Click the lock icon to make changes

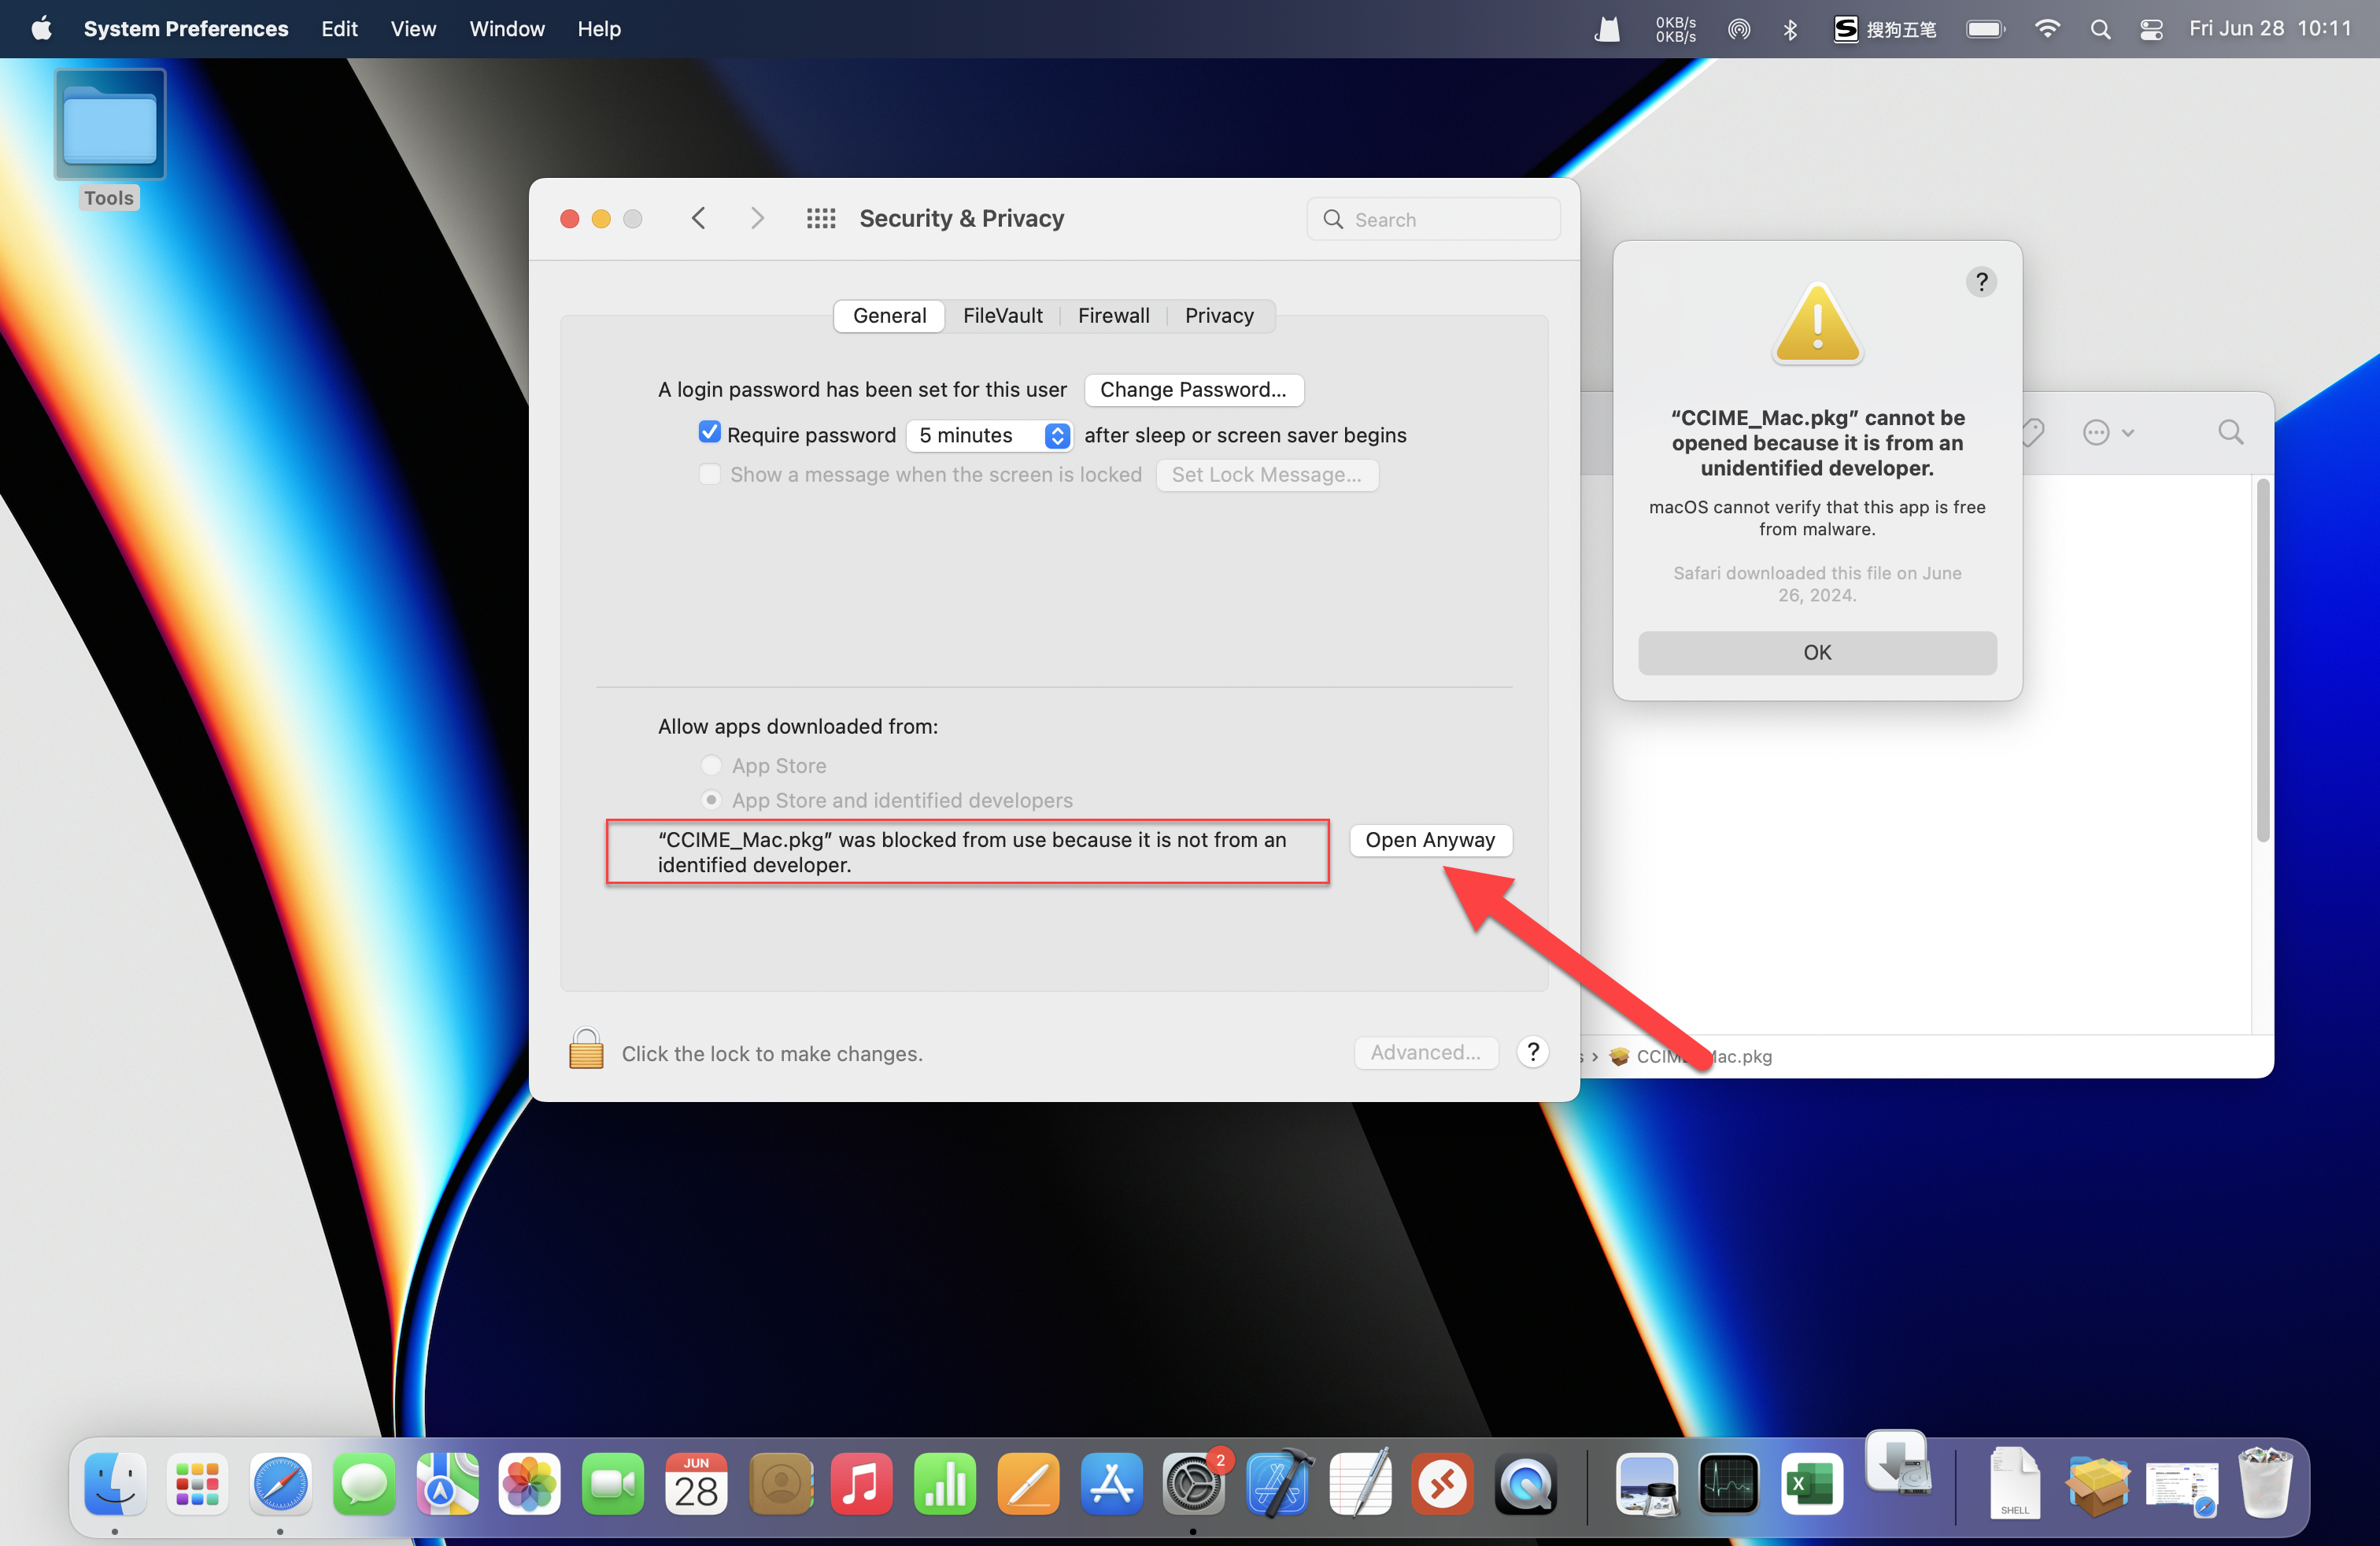point(586,1050)
